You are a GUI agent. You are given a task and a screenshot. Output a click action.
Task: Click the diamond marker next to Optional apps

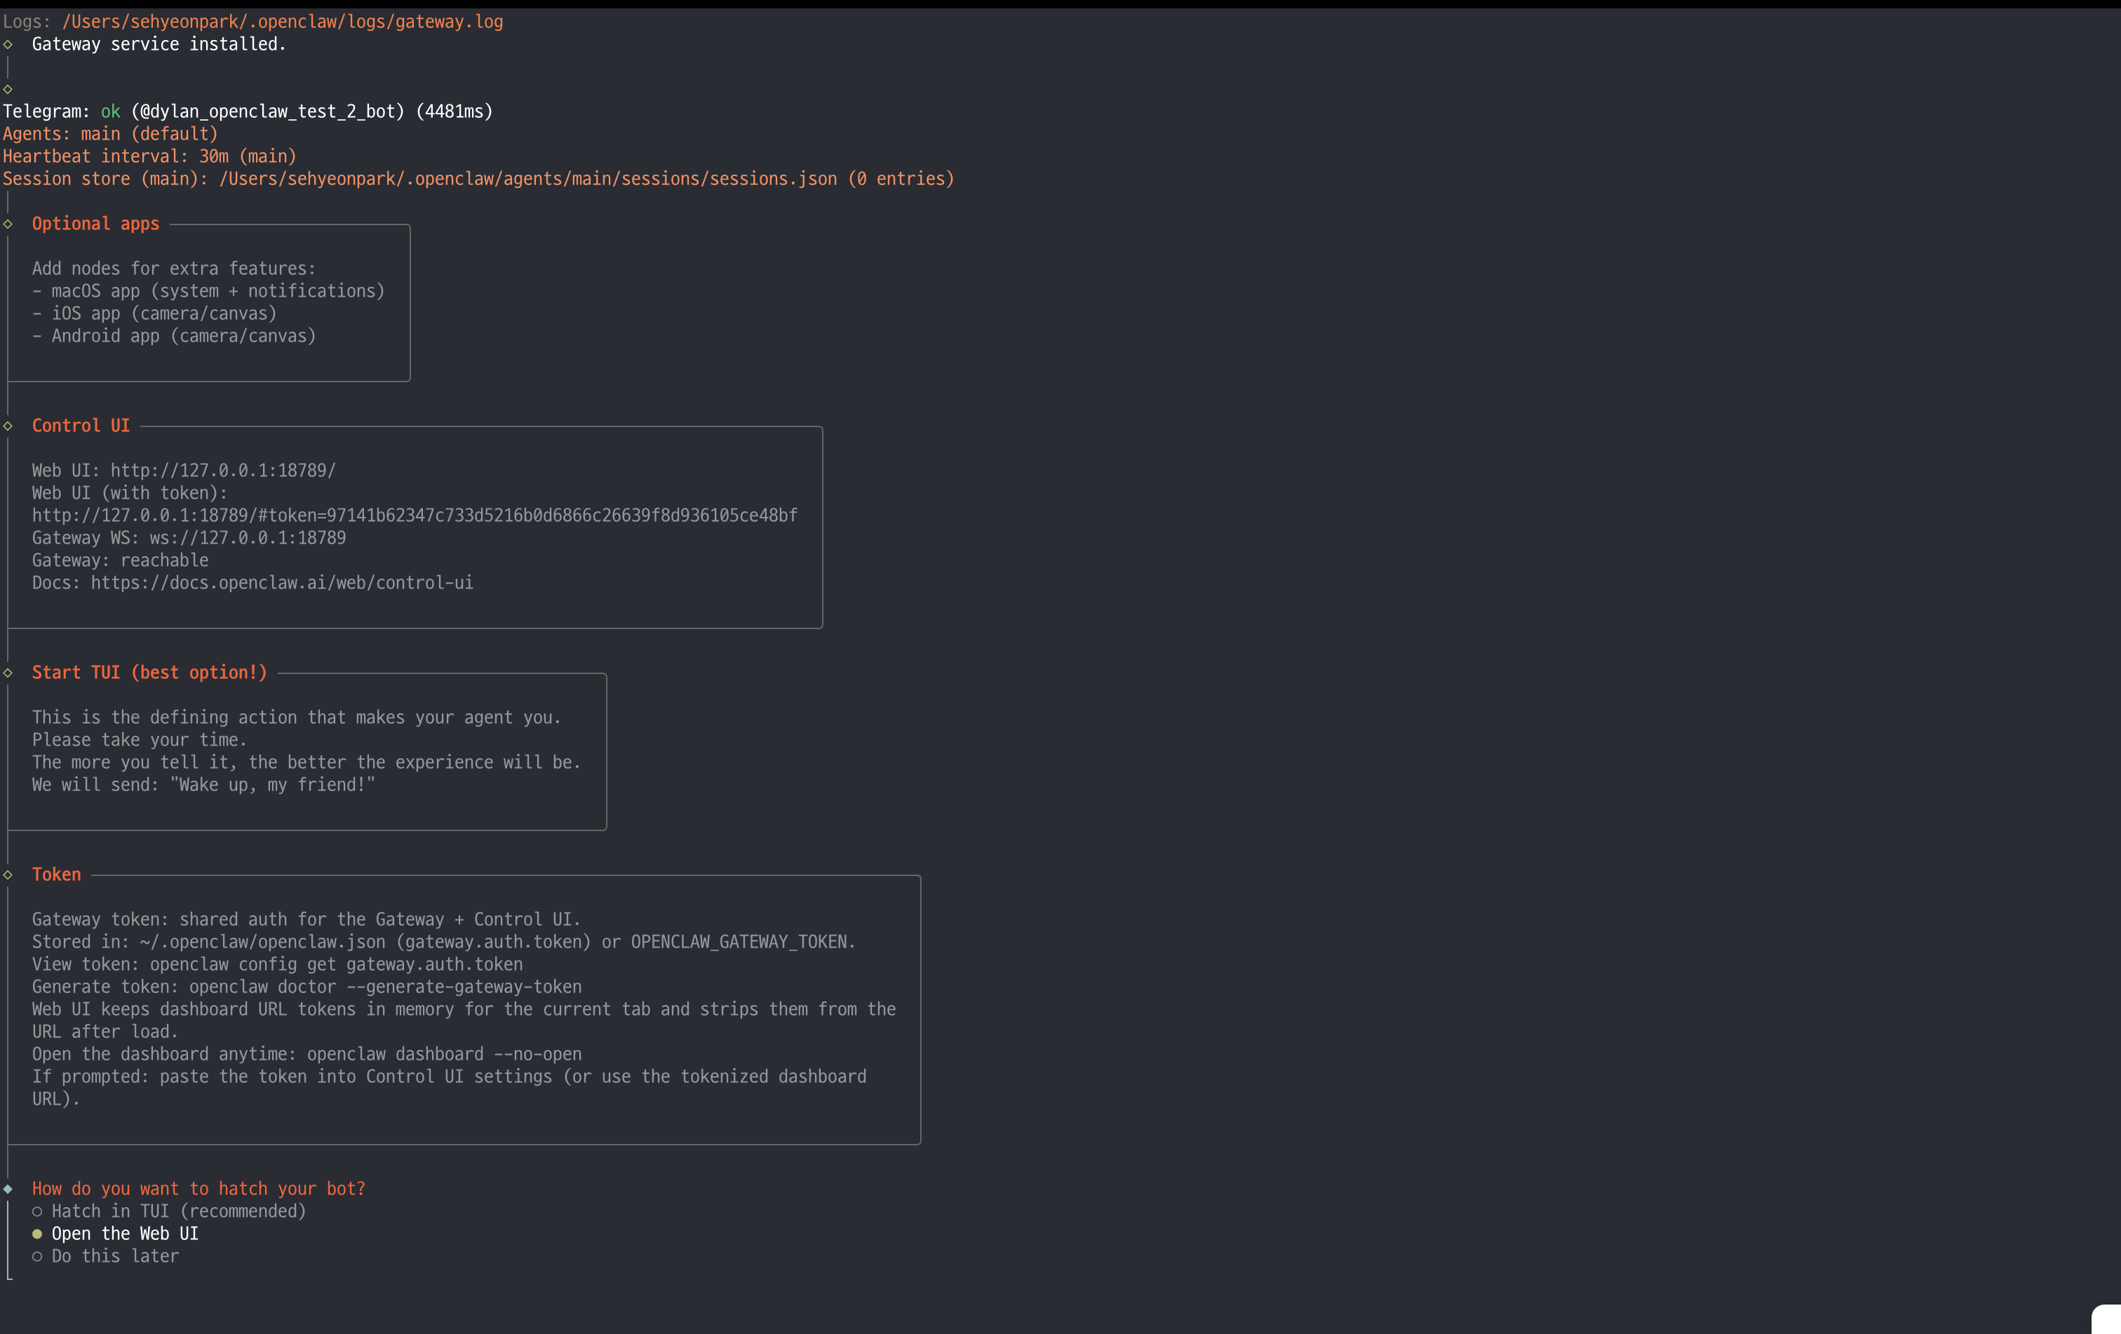[8, 224]
